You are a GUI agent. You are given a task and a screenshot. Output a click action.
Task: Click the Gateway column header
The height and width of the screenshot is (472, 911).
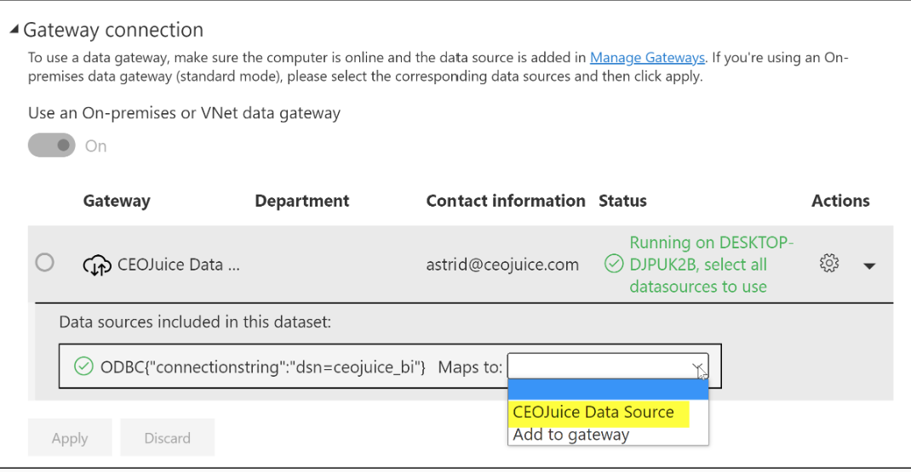(x=117, y=201)
